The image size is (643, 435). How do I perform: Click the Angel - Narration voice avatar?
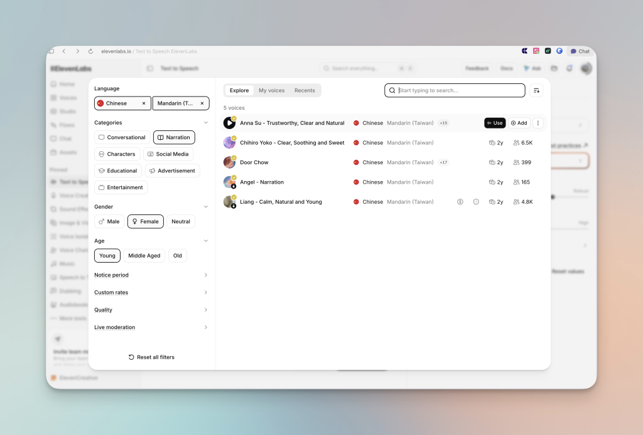229,182
